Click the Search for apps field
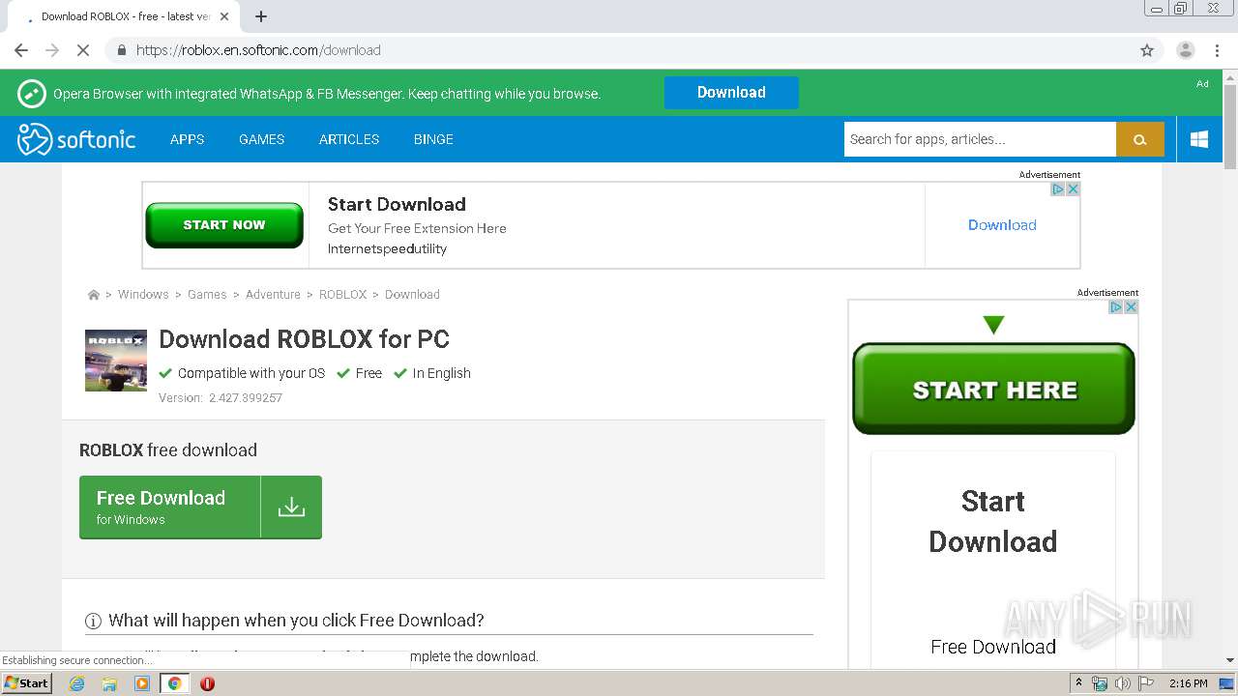The image size is (1238, 696). [980, 139]
